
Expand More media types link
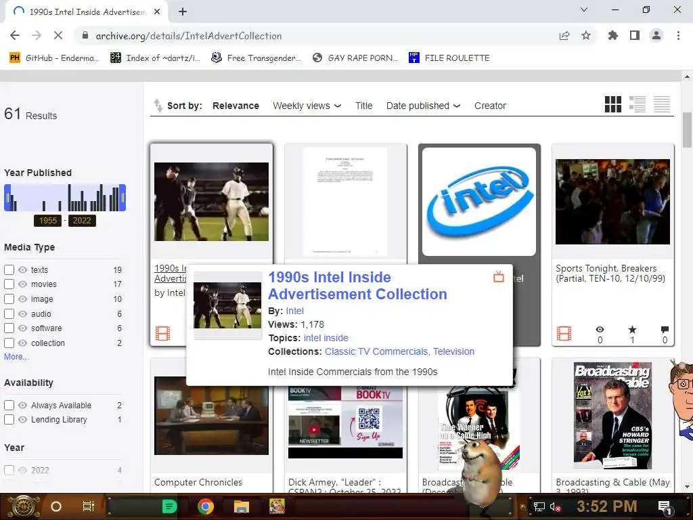tap(16, 356)
